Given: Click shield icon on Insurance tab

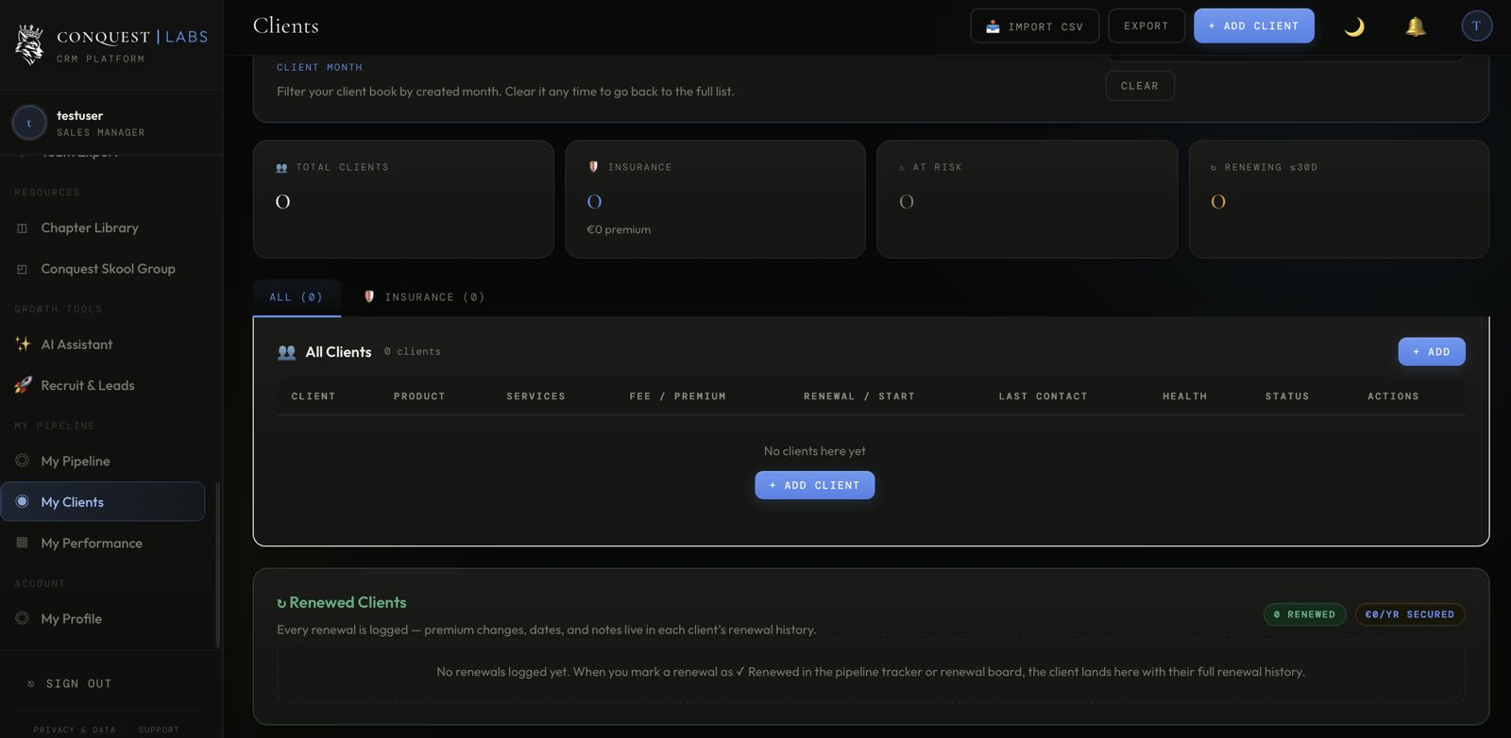Looking at the screenshot, I should coord(369,296).
